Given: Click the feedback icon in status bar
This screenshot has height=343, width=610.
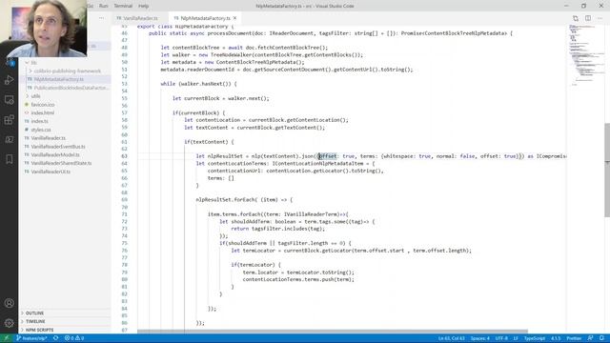Looking at the screenshot, I should coord(590,338).
